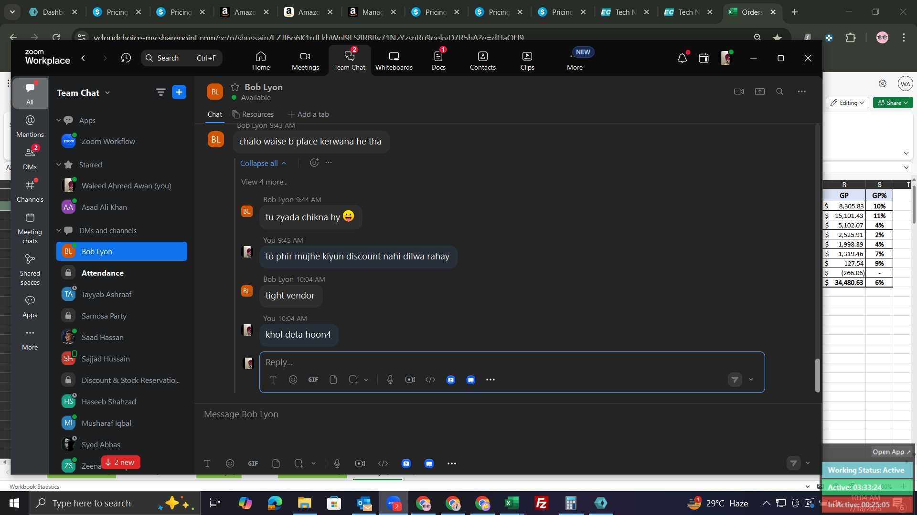
Task: Click the blue new chat plus button
Action: [179, 93]
